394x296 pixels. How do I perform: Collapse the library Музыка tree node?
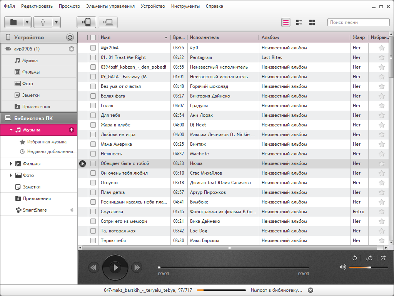(11, 130)
